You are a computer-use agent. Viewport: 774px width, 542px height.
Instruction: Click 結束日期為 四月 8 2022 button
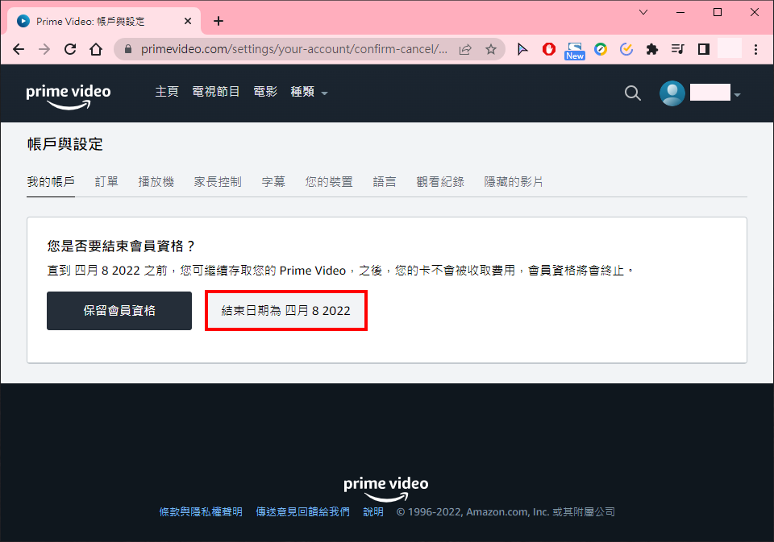coord(285,311)
